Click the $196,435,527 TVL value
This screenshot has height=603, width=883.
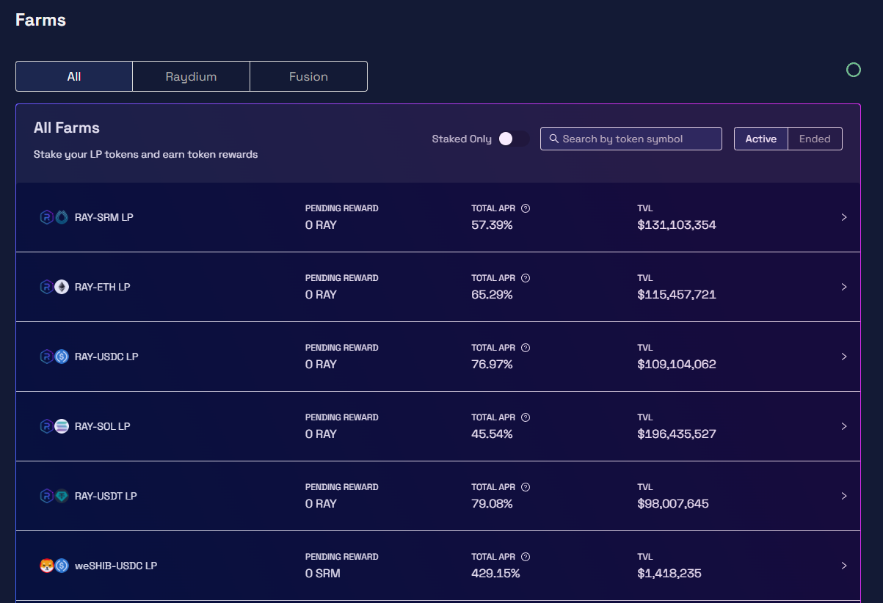677,434
